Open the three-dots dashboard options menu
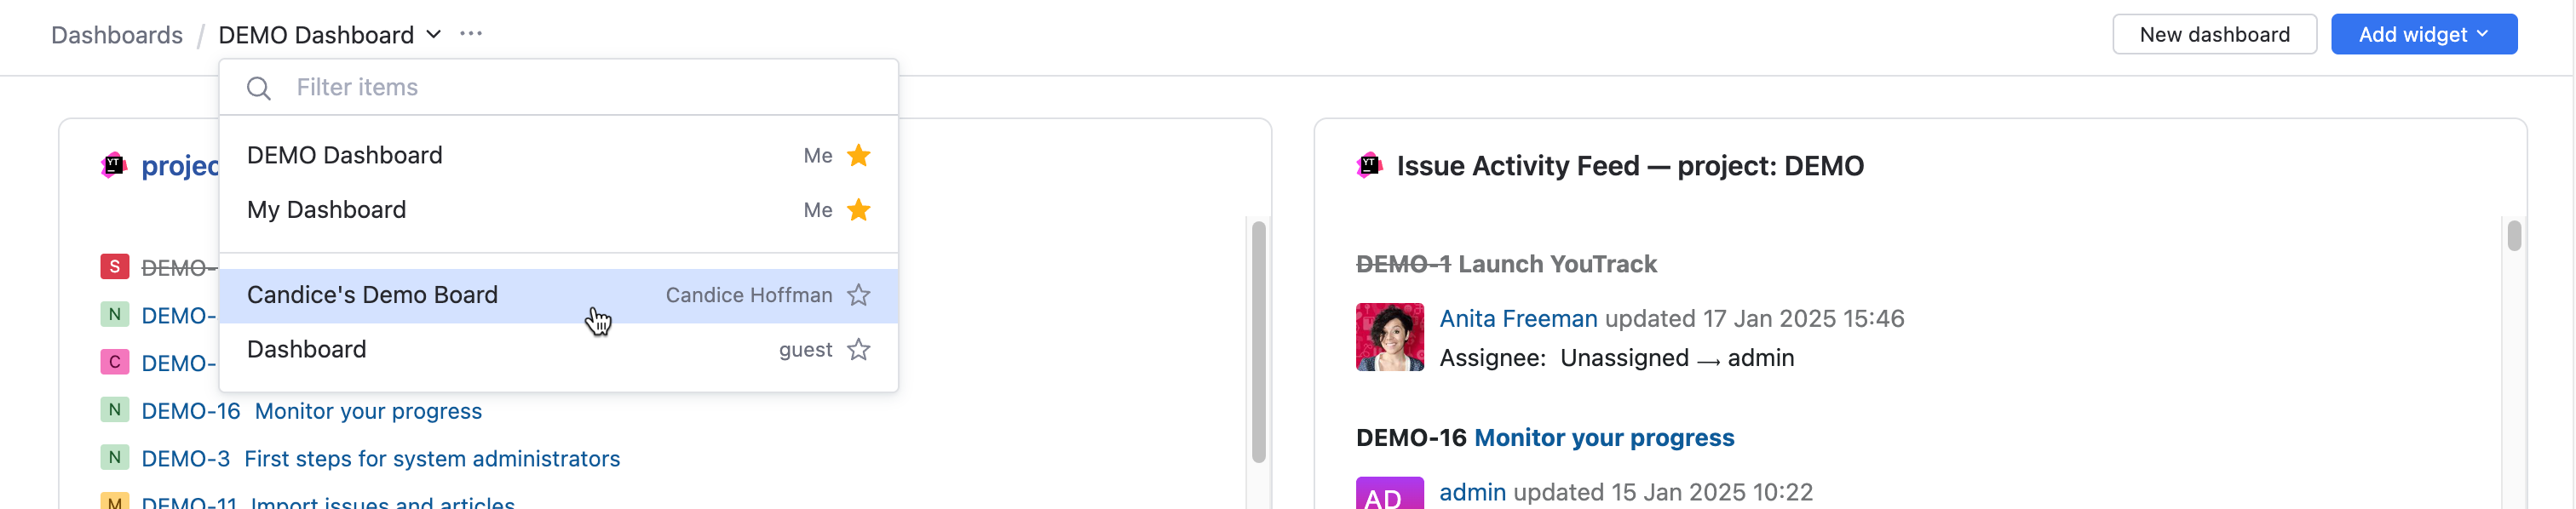2576x509 pixels. point(471,34)
